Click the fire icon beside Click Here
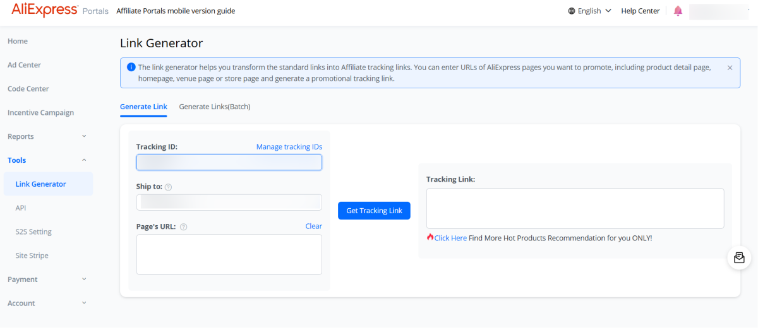Screen dimensions: 758x328 [430, 237]
